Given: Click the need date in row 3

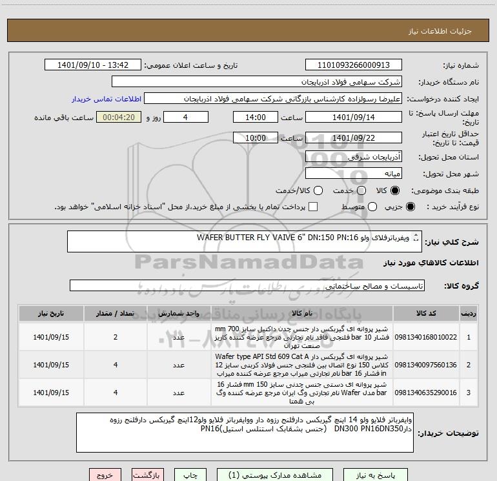Looking at the screenshot, I should tap(51, 393).
